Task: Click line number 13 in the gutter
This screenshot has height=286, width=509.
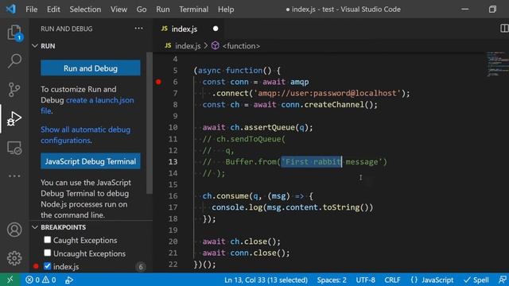Action: click(x=173, y=161)
